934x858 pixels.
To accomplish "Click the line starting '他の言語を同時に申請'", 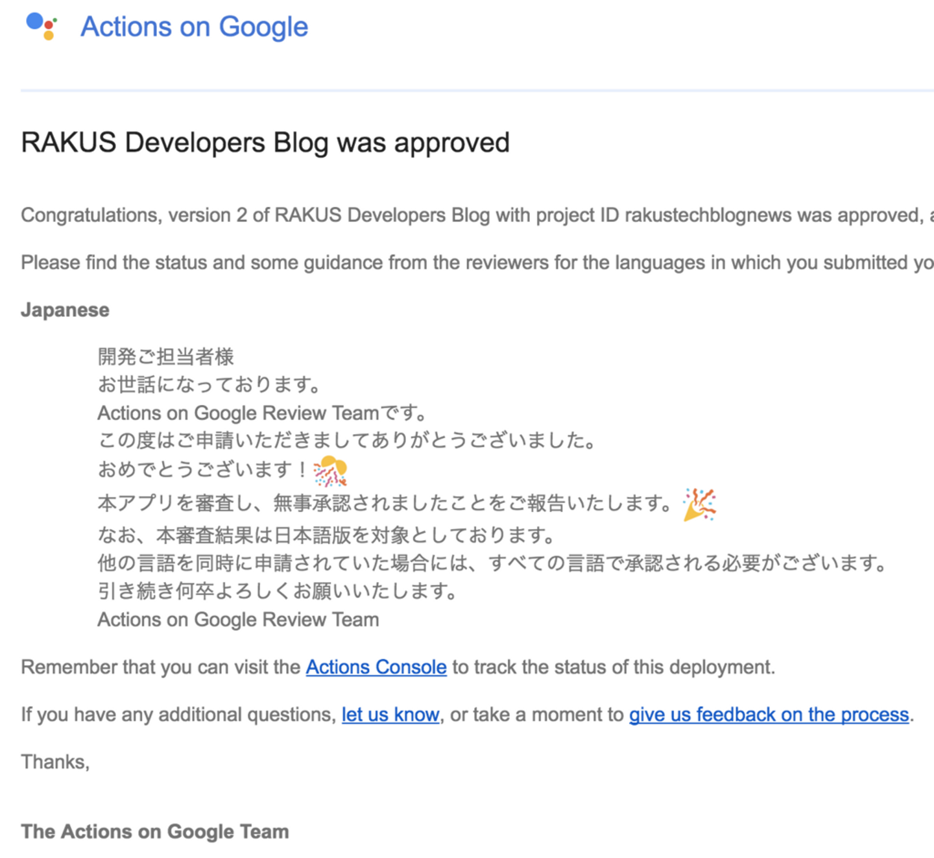I will click(493, 563).
